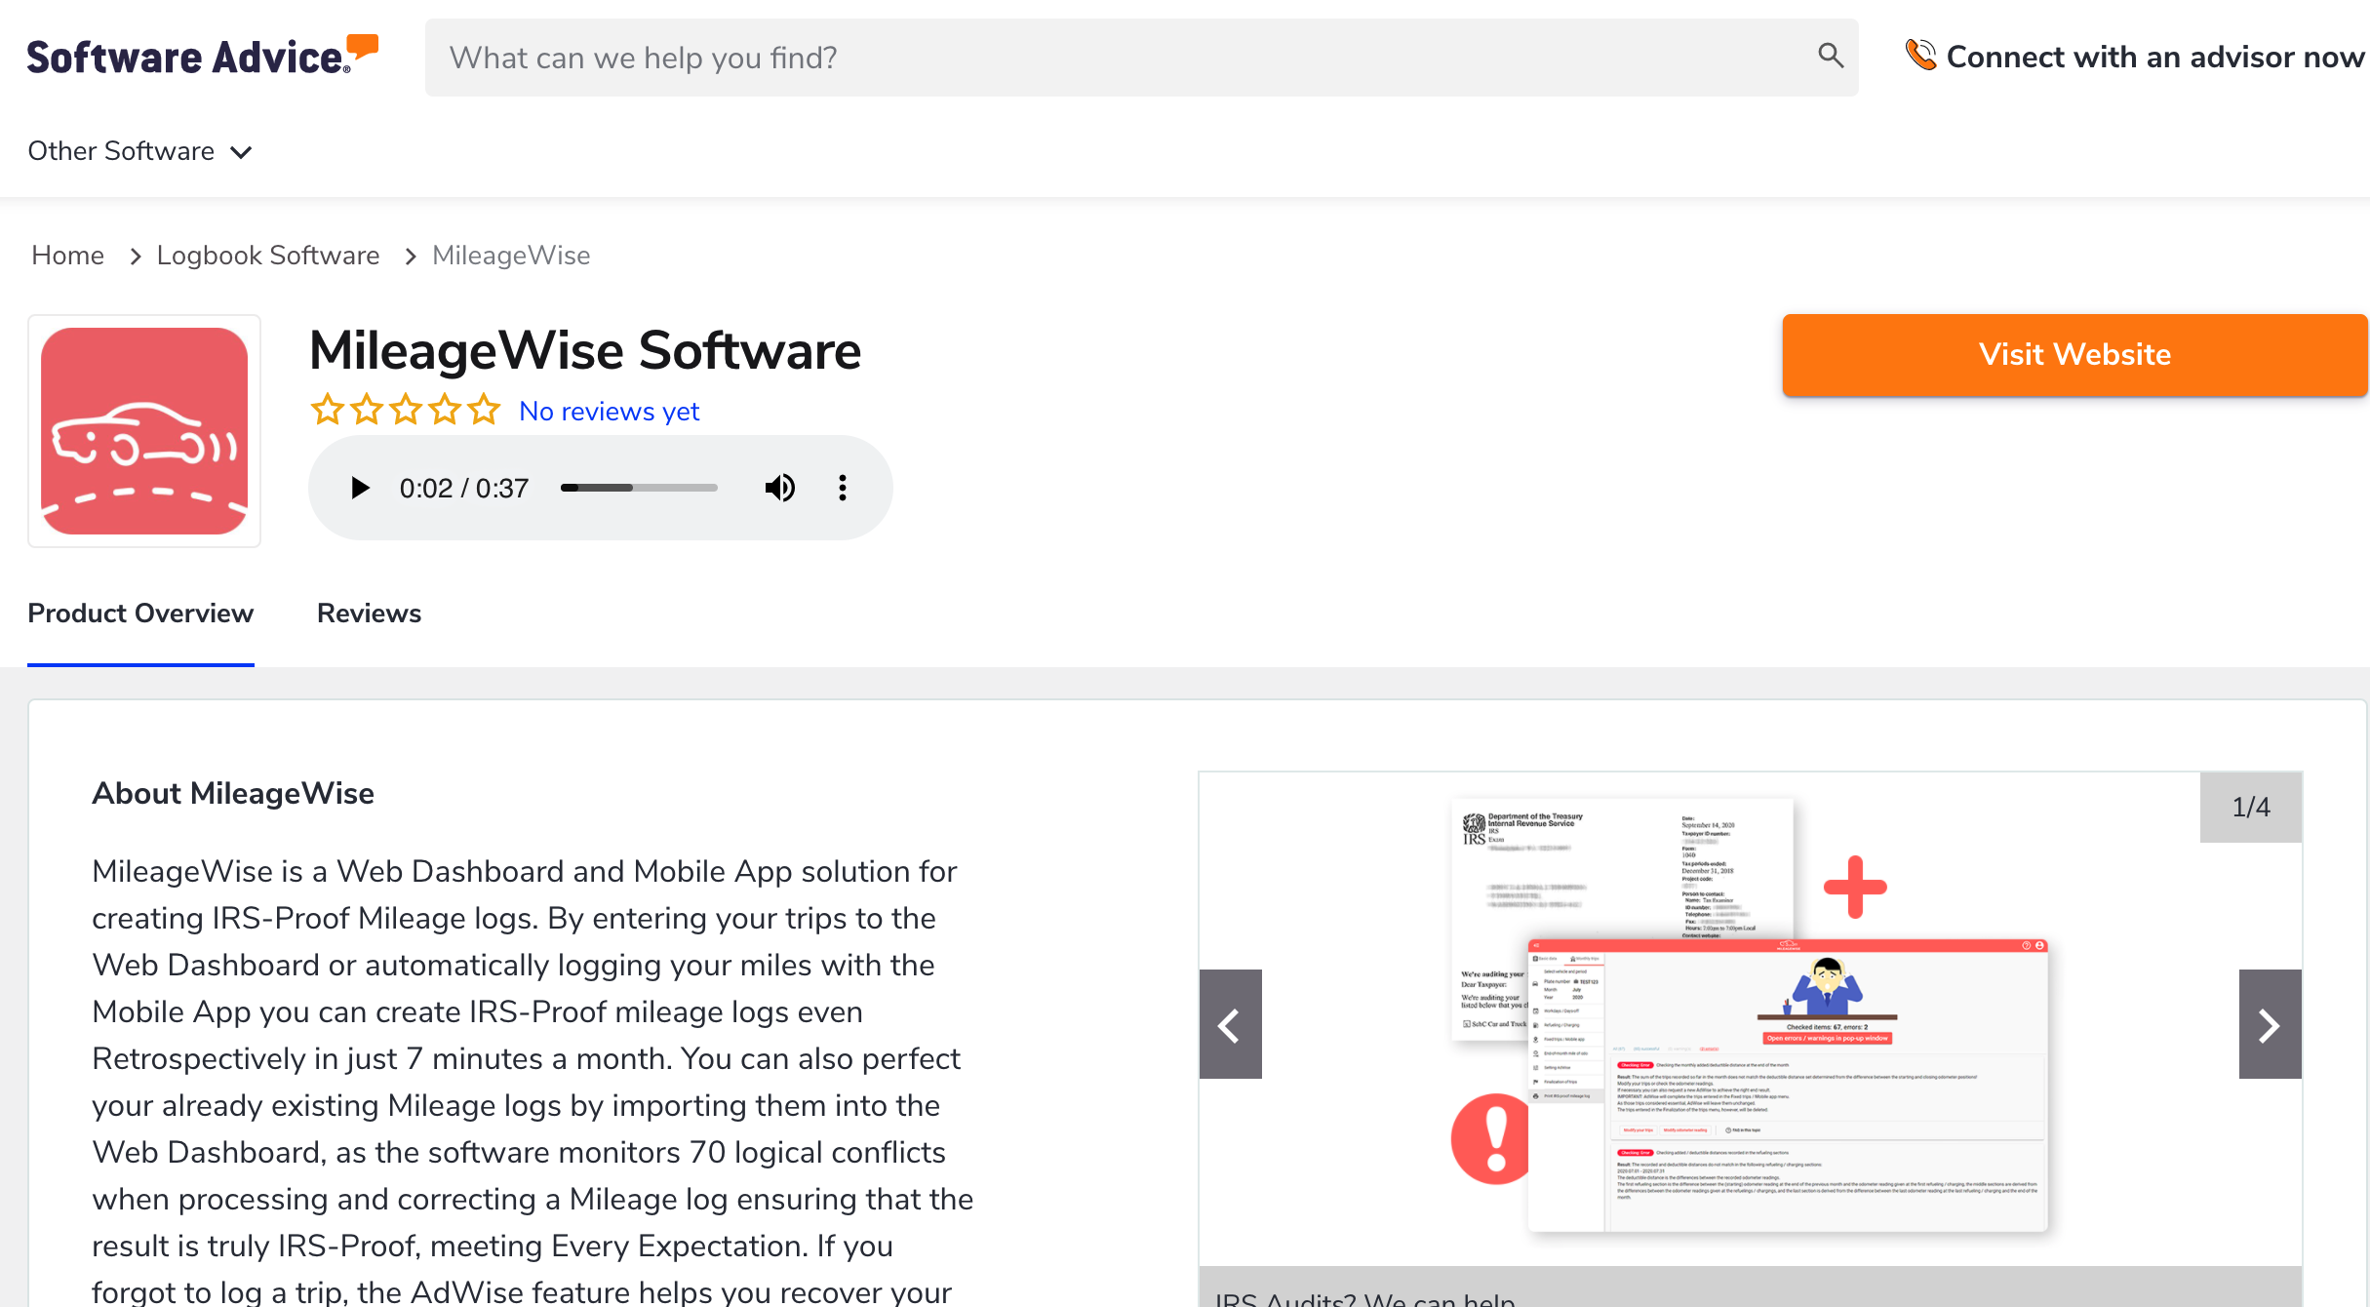The image size is (2370, 1307).
Task: Click the MileageWise app logo
Action: (144, 431)
